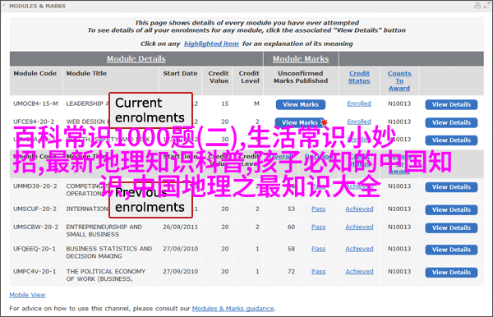Click the 'Unconfirmed Marks Published' column header

point(301,77)
